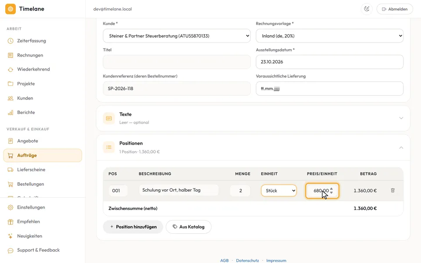Image resolution: width=421 pixels, height=263 pixels.
Task: Click into the Titel input field
Action: tap(177, 62)
